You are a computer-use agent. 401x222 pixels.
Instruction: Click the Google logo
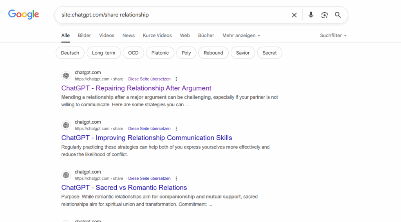(x=23, y=14)
